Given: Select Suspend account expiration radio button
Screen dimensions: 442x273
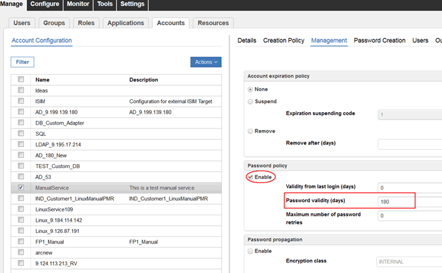Looking at the screenshot, I should tap(250, 102).
